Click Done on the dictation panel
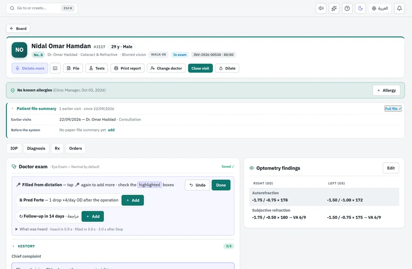 221,185
